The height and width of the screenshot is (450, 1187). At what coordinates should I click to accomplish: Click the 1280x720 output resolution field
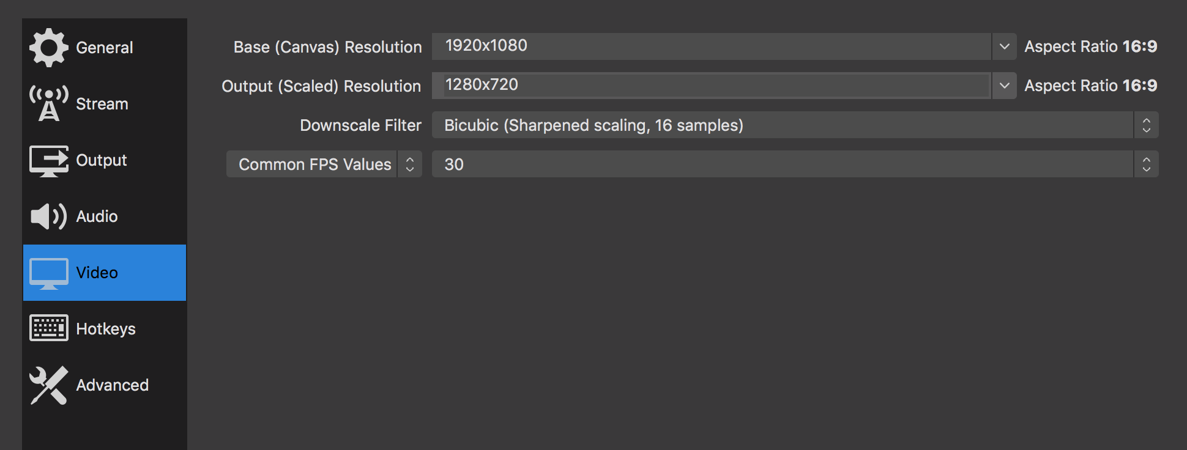click(x=712, y=86)
